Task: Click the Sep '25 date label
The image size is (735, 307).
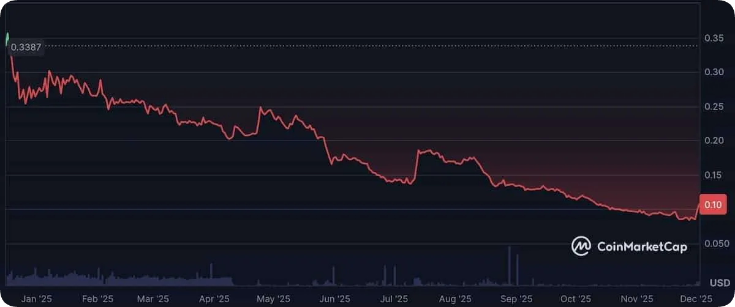Action: pos(517,298)
